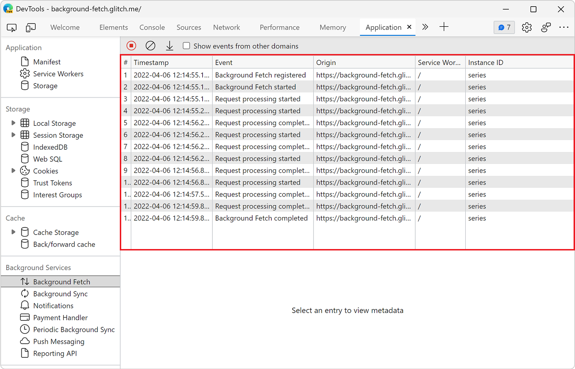Screen dimensions: 575x369
Task: Enable Show events from other domains
Action: [x=186, y=46]
